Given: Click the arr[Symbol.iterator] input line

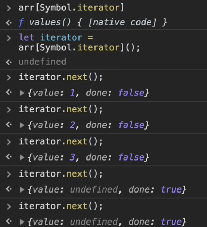Looking at the screenshot, I should 71,8.
